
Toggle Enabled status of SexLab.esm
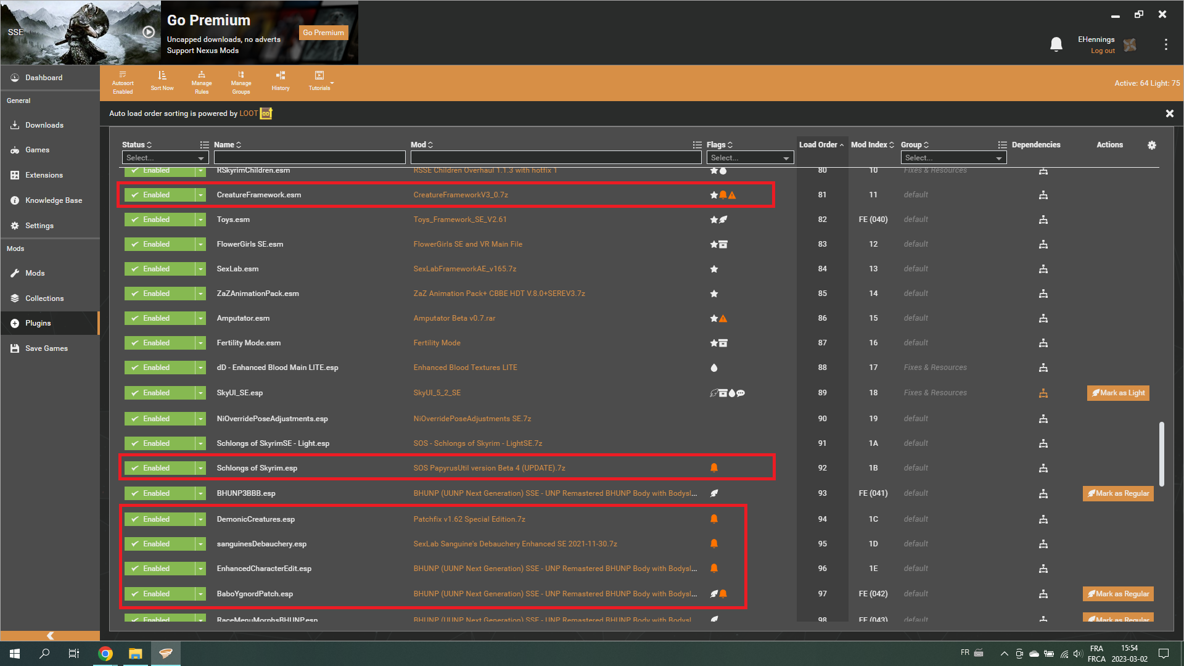160,269
